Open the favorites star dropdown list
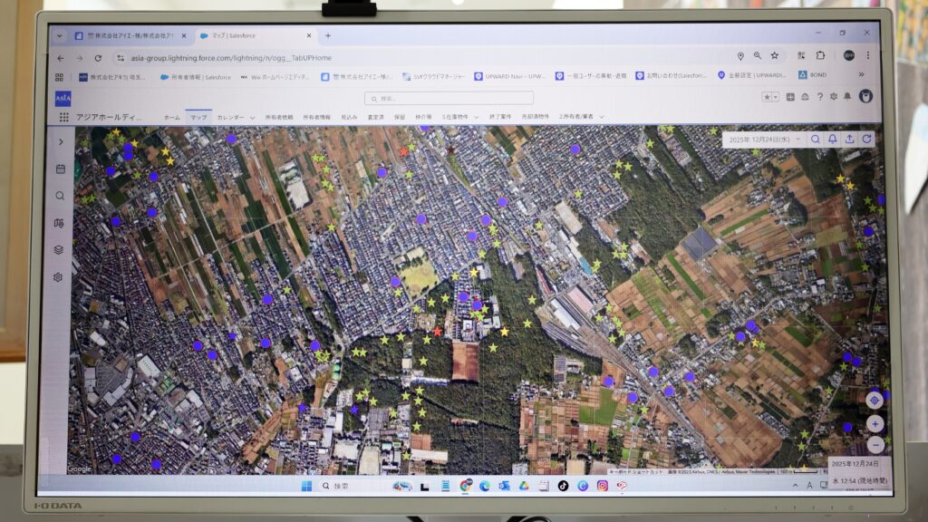Viewport: 928px width, 522px height. (x=775, y=97)
